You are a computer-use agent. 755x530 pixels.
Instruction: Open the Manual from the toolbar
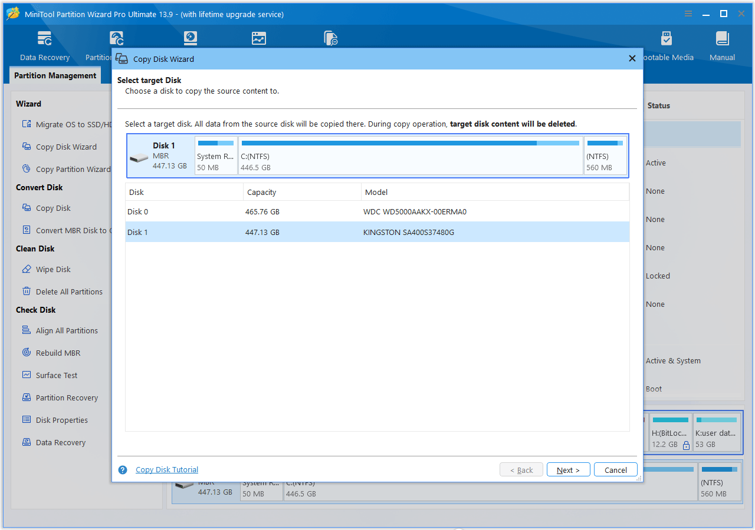722,46
